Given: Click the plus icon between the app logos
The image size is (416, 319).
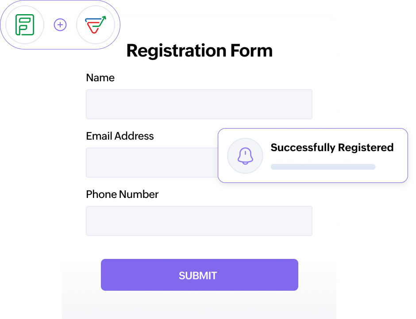Looking at the screenshot, I should (60, 25).
